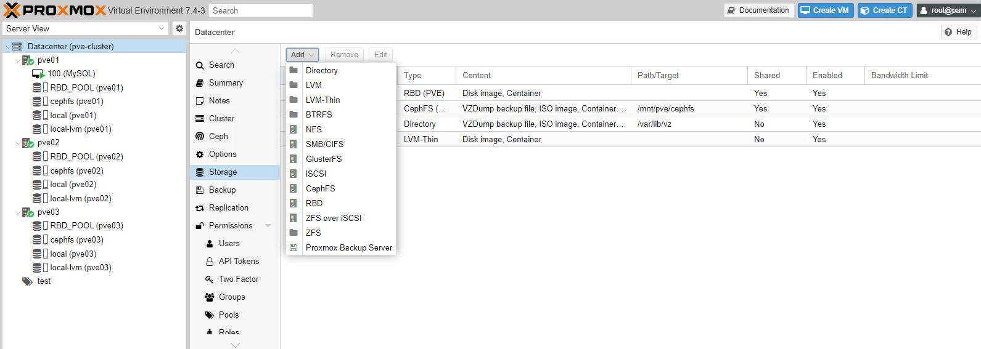Click the Ceph logo icon
The width and height of the screenshot is (981, 349).
(200, 137)
